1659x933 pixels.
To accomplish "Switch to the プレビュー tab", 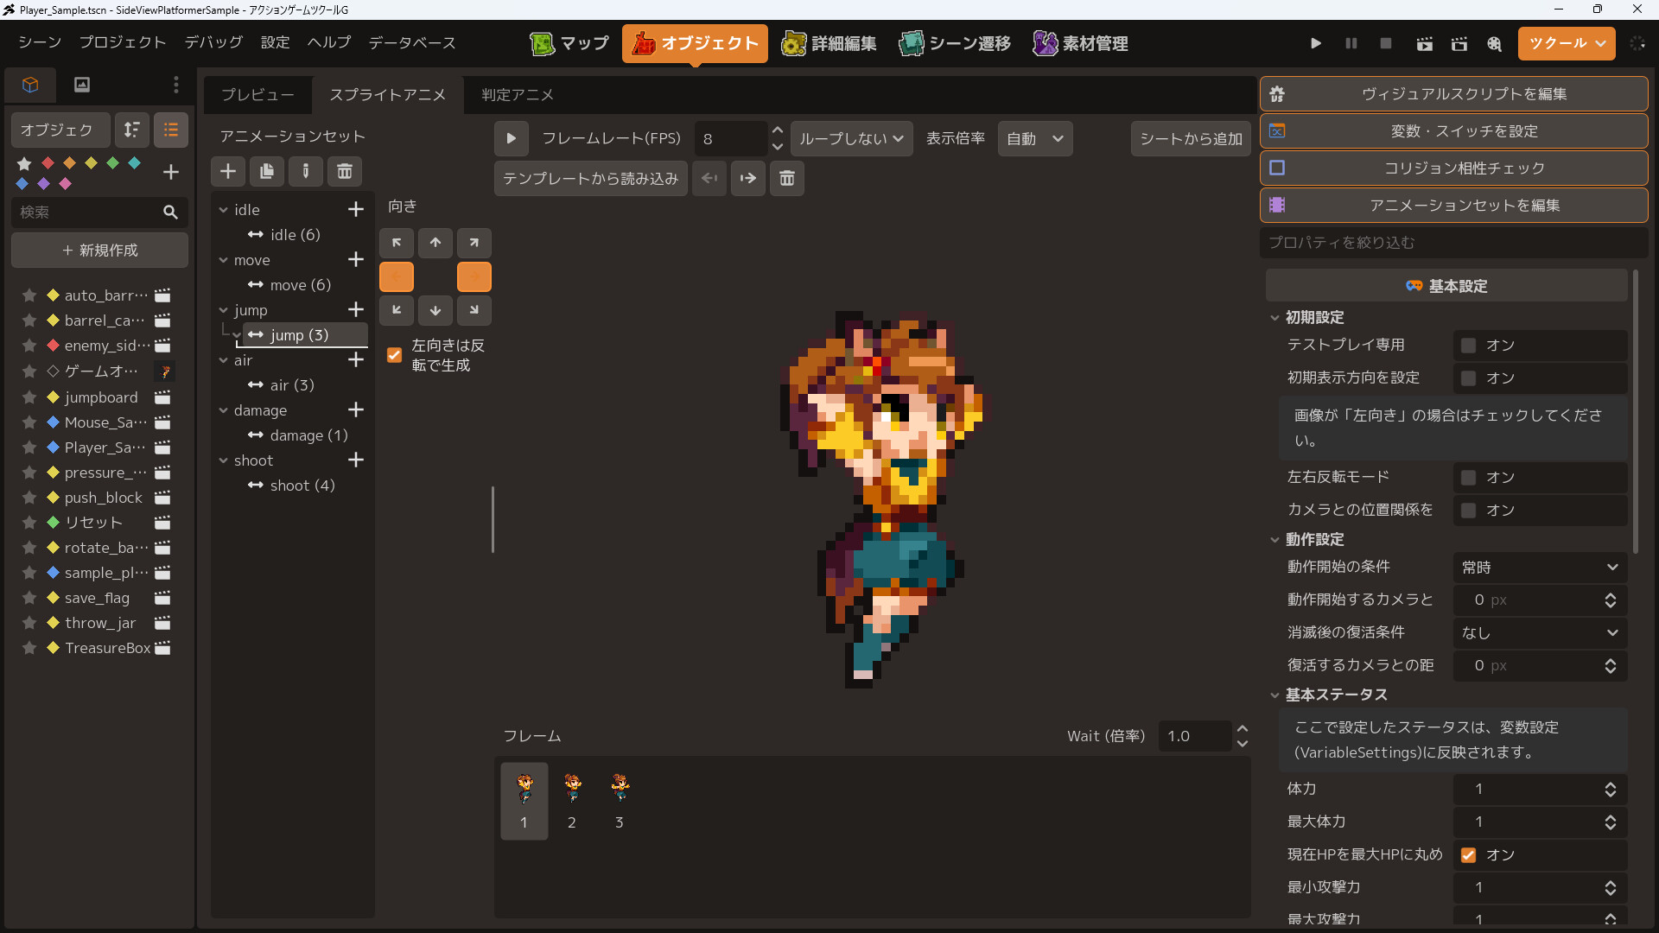I will coord(257,95).
